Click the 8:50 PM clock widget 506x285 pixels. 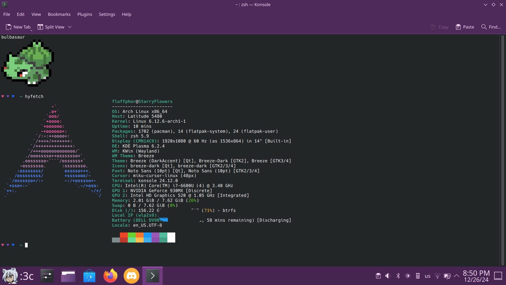[476, 276]
